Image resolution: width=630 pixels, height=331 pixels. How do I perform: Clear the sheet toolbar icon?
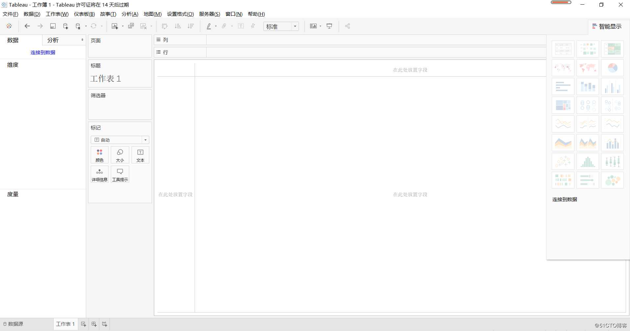tap(143, 26)
